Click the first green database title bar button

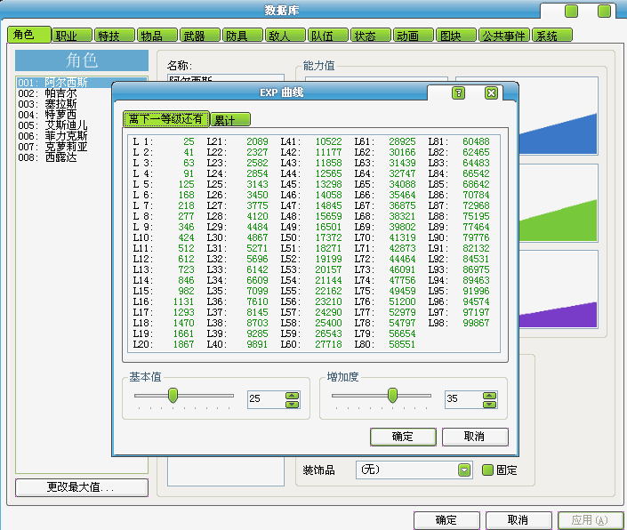point(572,11)
